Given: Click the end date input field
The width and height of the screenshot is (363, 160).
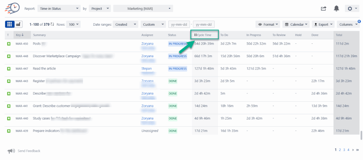Looking at the screenshot, I should (x=204, y=24).
